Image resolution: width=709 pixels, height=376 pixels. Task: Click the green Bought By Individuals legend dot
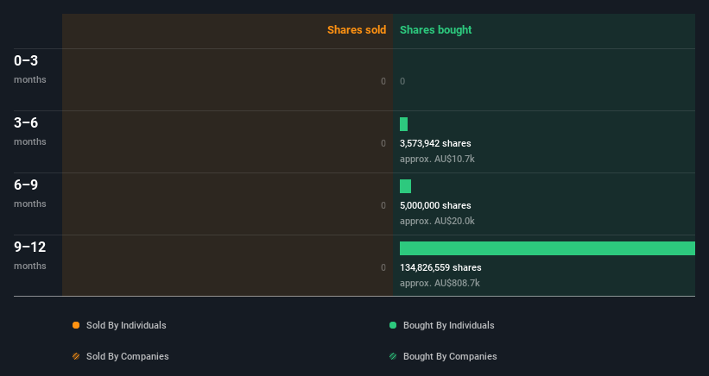(393, 325)
